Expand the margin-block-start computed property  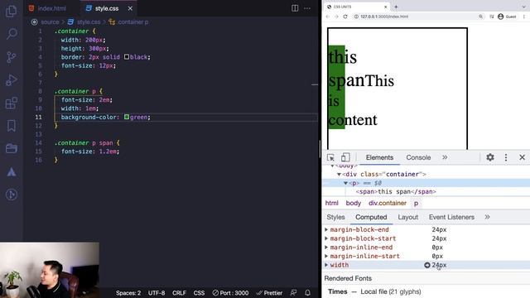click(326, 238)
